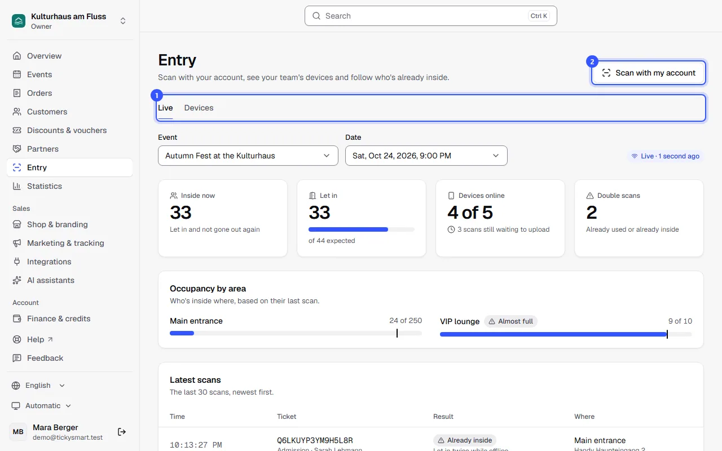This screenshot has height=451, width=722.
Task: Click the Statistics bar chart icon
Action: [x=17, y=186]
